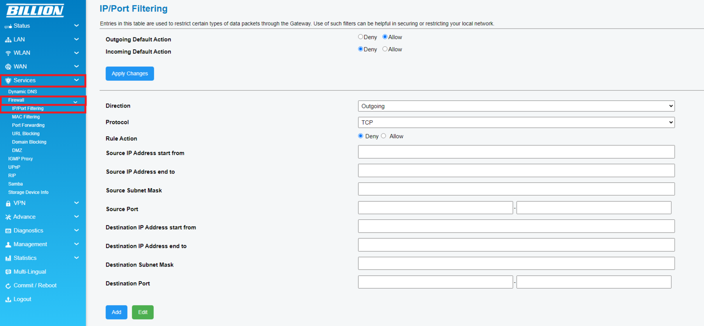Click the VPN padlock icon
Image resolution: width=704 pixels, height=326 pixels.
[8, 204]
